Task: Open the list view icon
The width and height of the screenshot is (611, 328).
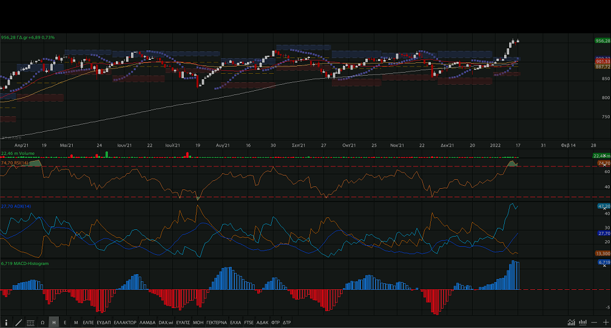Action: 30,323
